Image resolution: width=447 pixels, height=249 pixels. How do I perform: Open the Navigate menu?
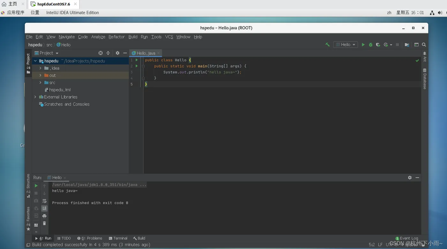point(67,37)
